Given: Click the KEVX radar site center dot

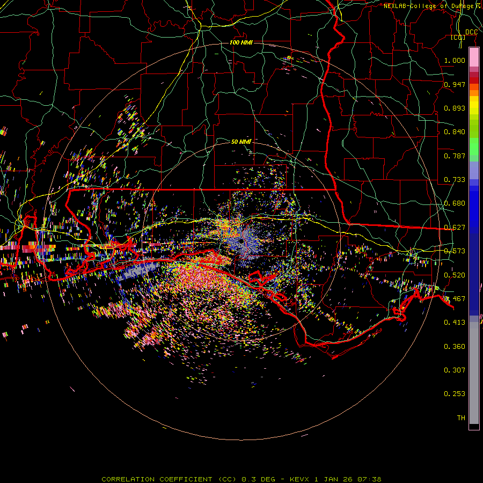Looking at the screenshot, I should coord(241,242).
